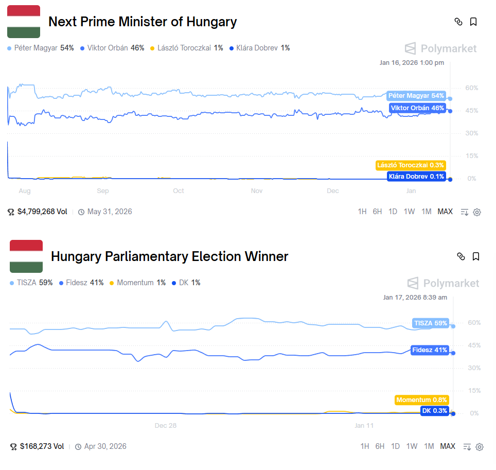Image resolution: width=496 pixels, height=470 pixels.
Task: Click Hungary flag thumbnail of Prime Minister market
Action: (x=24, y=22)
